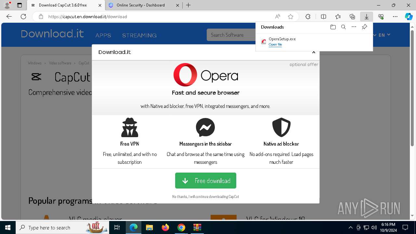Add a new tab with plus icon
This screenshot has width=416, height=234.
(x=188, y=5)
